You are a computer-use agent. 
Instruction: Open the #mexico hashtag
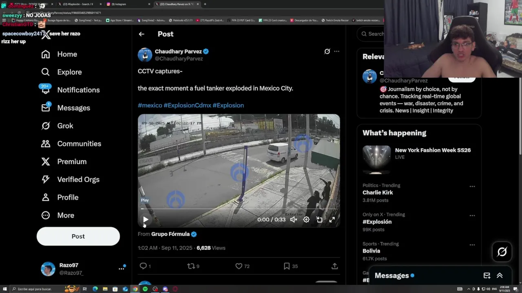point(150,105)
